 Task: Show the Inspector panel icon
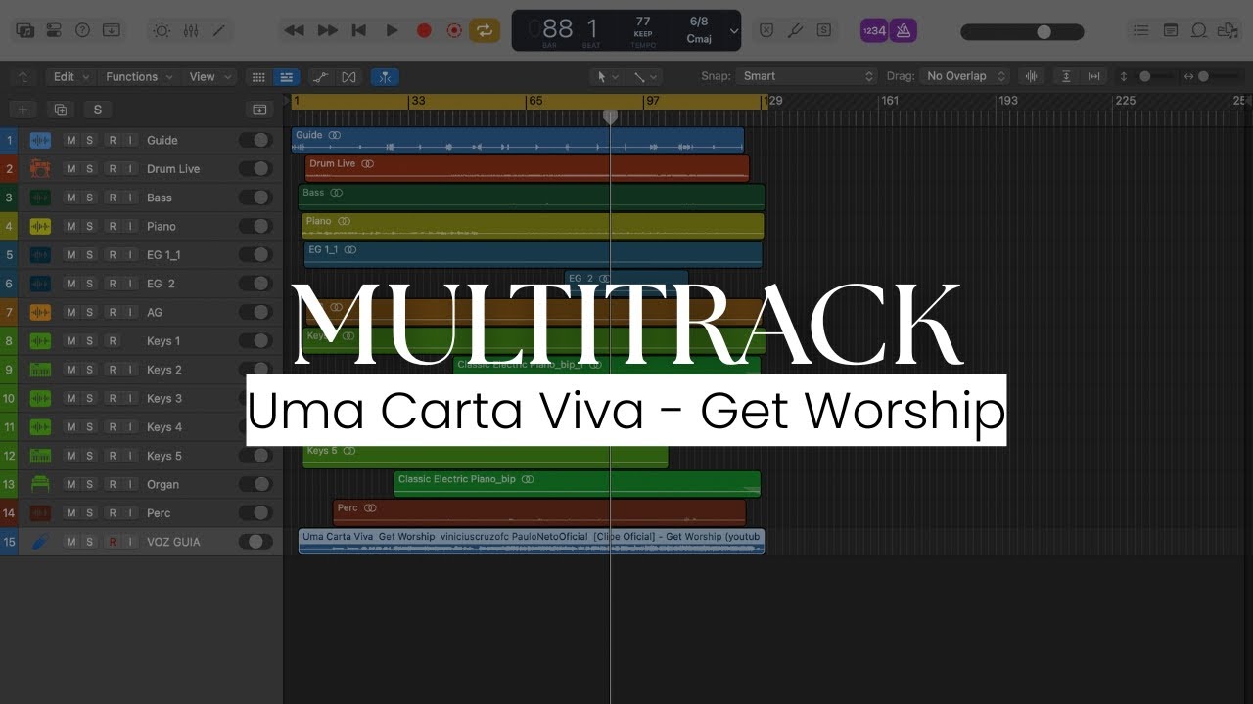[x=54, y=30]
